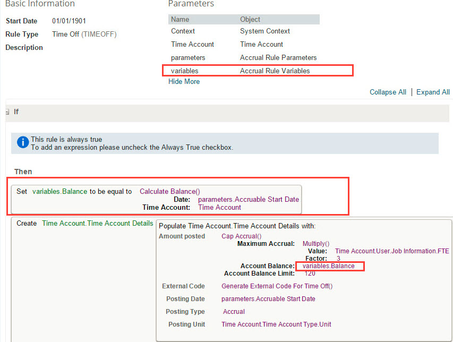
Task: Click Time Account.Time Account Details after Create
Action: (98, 223)
